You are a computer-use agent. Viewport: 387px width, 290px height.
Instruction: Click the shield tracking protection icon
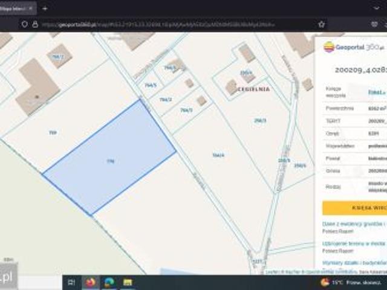[24, 24]
